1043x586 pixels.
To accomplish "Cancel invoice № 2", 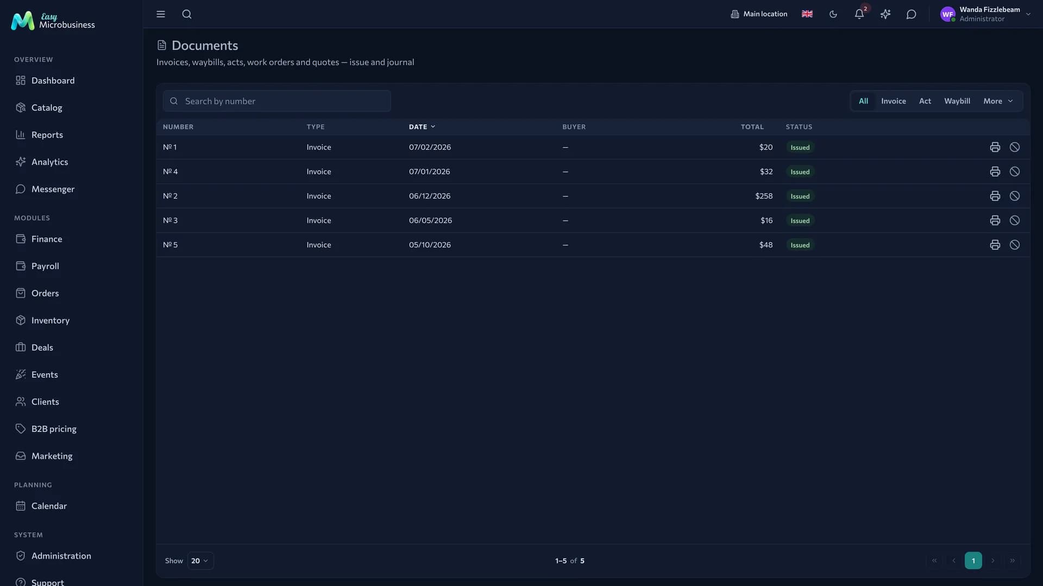I will [x=1015, y=196].
